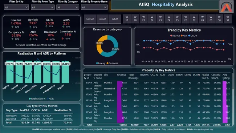Click the red down arrow under Realisation
Viewport: 236px width, 133px height.
(47, 39)
